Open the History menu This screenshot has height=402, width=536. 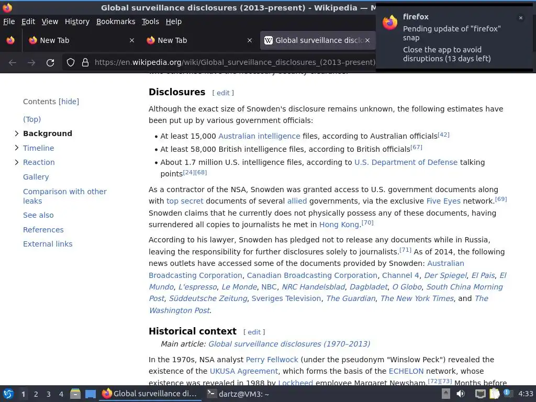77,21
